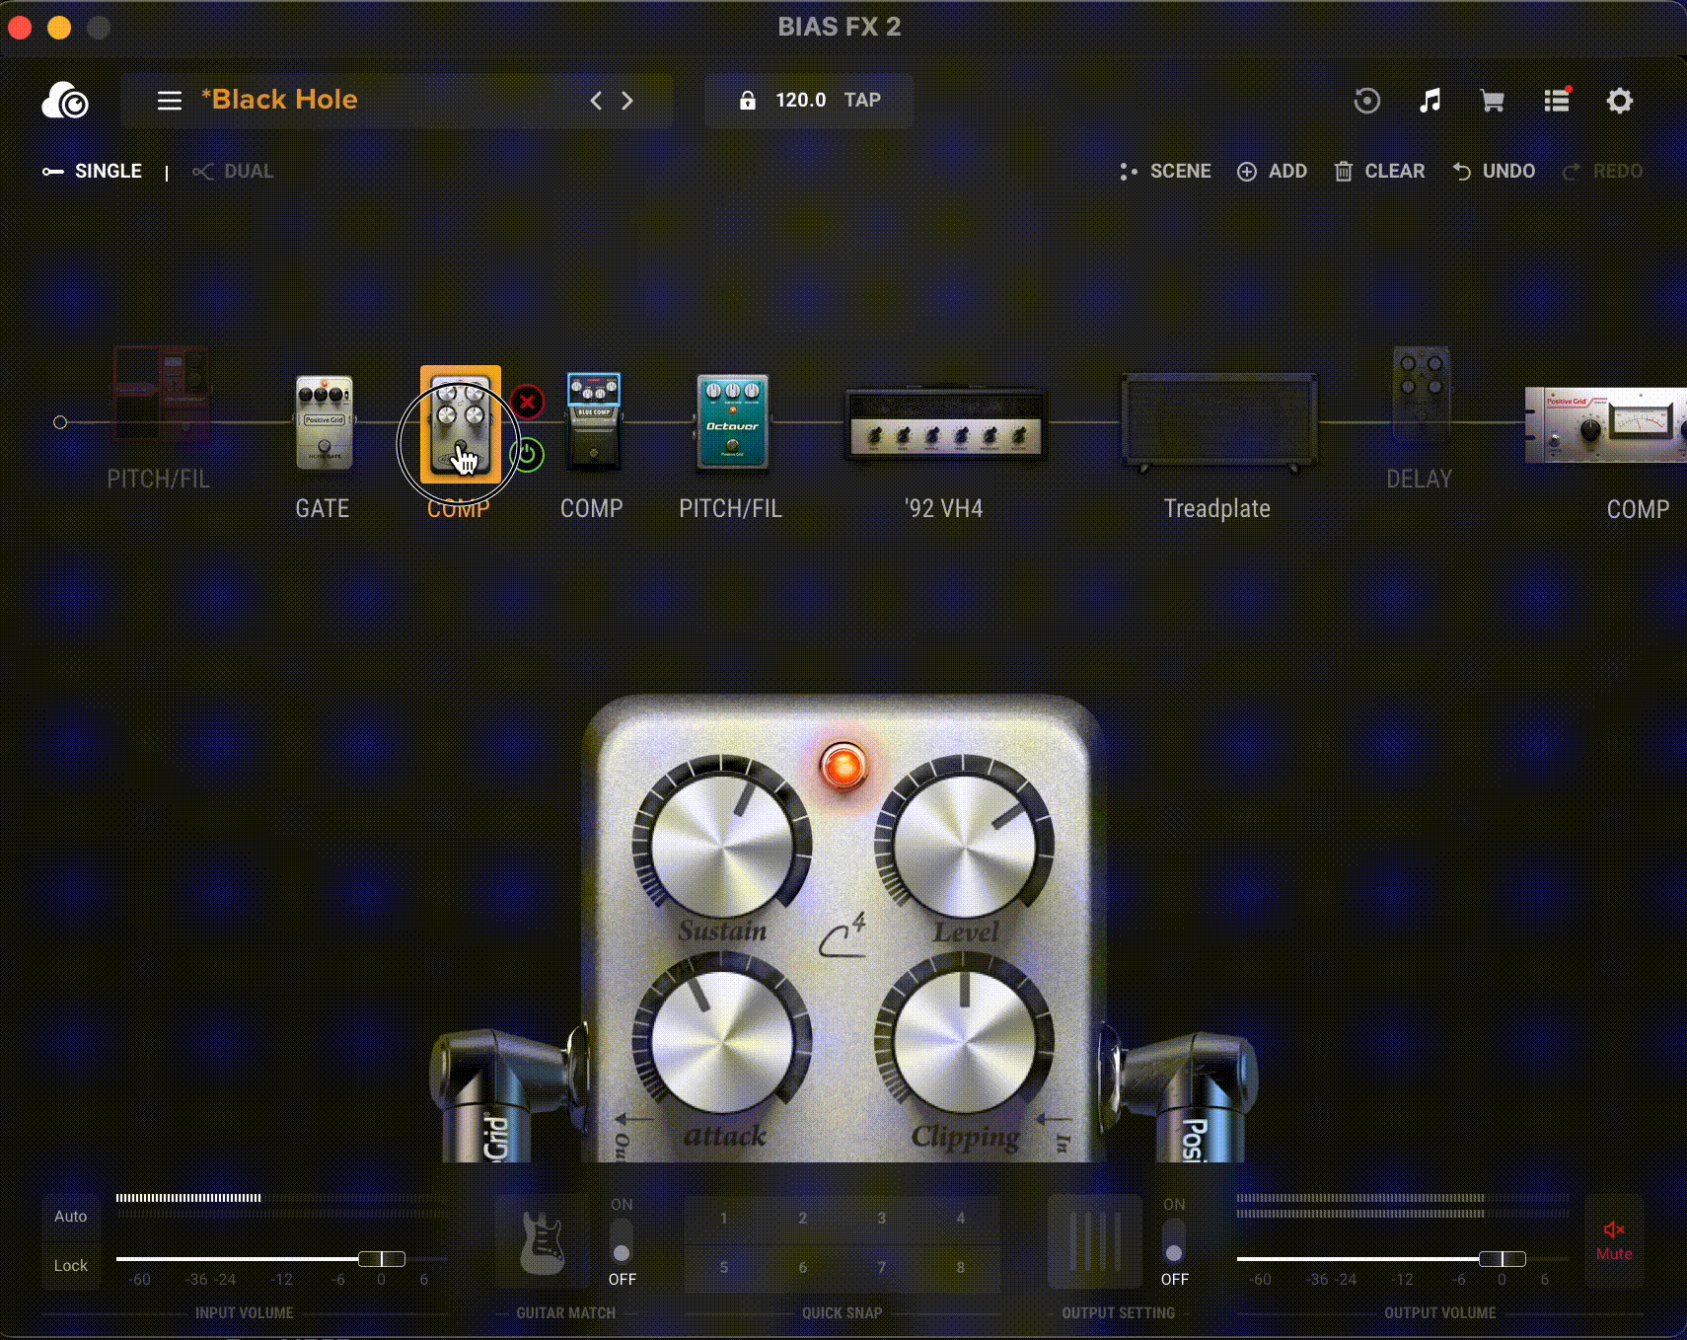Open the looper circular icon
Viewport: 1687px width, 1340px height.
pyautogui.click(x=1367, y=101)
